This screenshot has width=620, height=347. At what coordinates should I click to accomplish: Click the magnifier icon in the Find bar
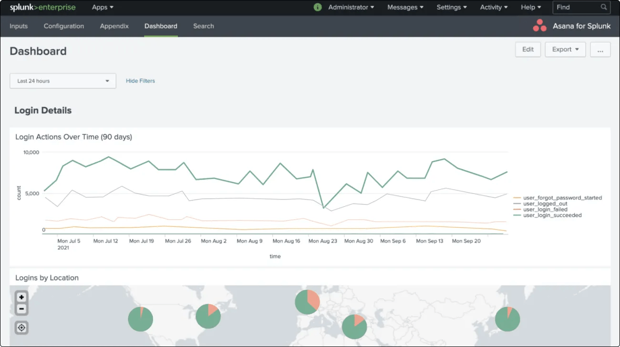tap(604, 7)
